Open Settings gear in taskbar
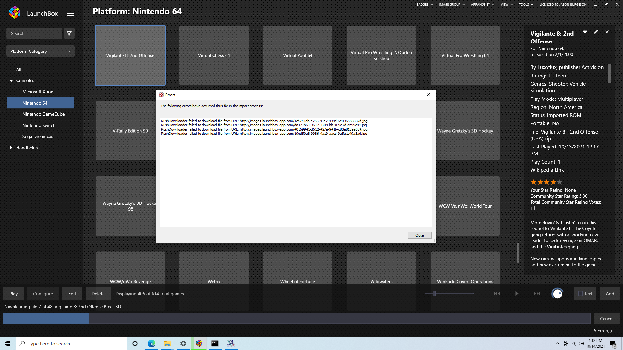The image size is (623, 350). pos(183,344)
